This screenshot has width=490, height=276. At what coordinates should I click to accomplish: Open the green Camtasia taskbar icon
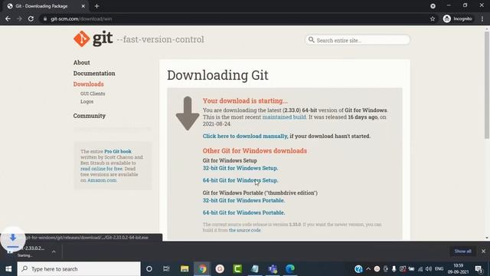[237, 269]
